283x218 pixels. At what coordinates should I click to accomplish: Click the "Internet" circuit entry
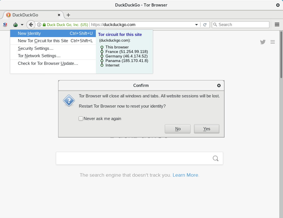coord(112,65)
